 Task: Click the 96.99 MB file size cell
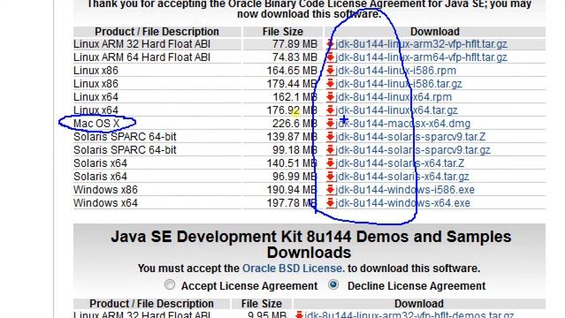(294, 177)
